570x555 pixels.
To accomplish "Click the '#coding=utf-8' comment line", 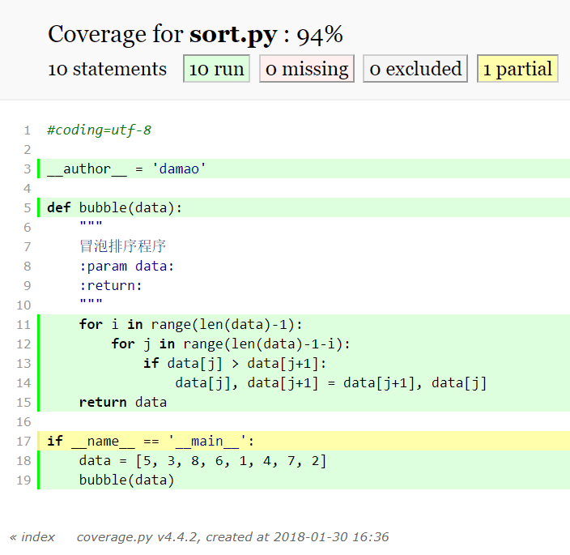I will coord(99,130).
